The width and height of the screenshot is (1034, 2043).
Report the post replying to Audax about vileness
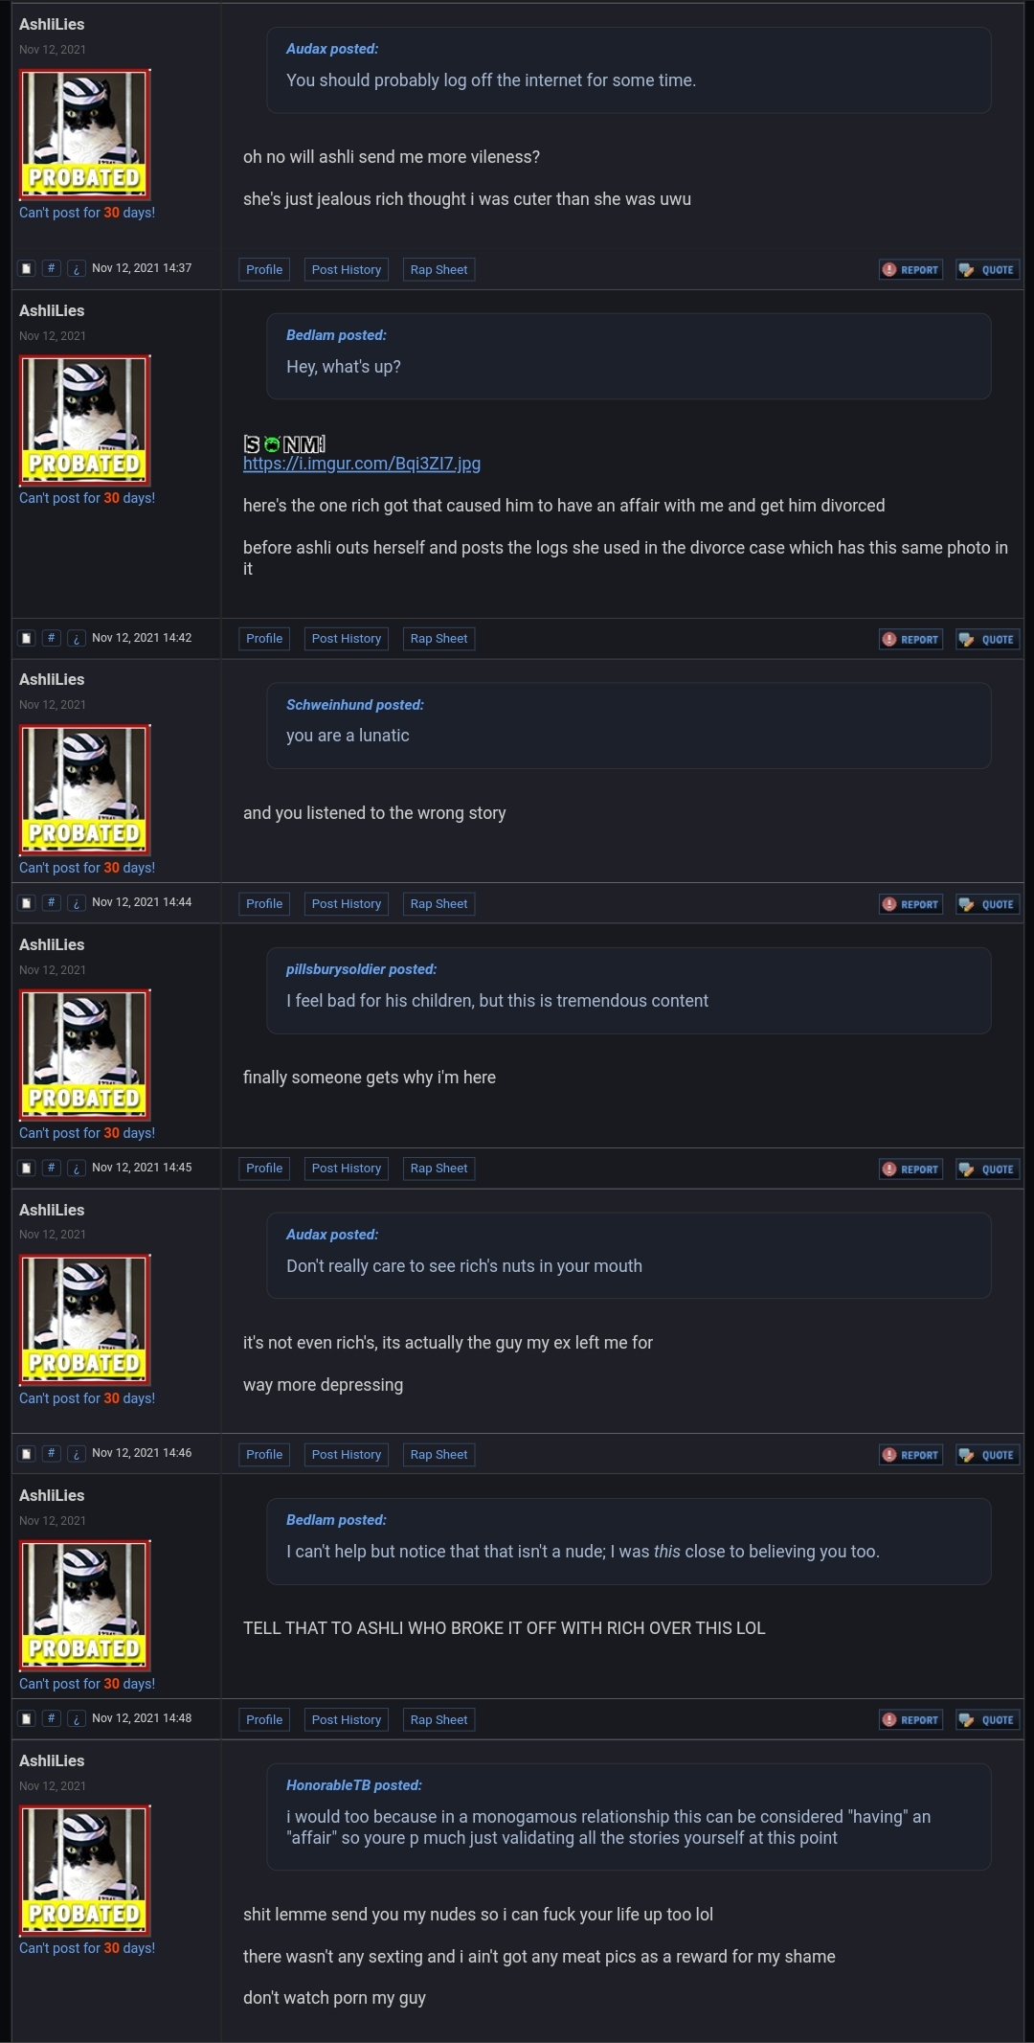pos(910,270)
